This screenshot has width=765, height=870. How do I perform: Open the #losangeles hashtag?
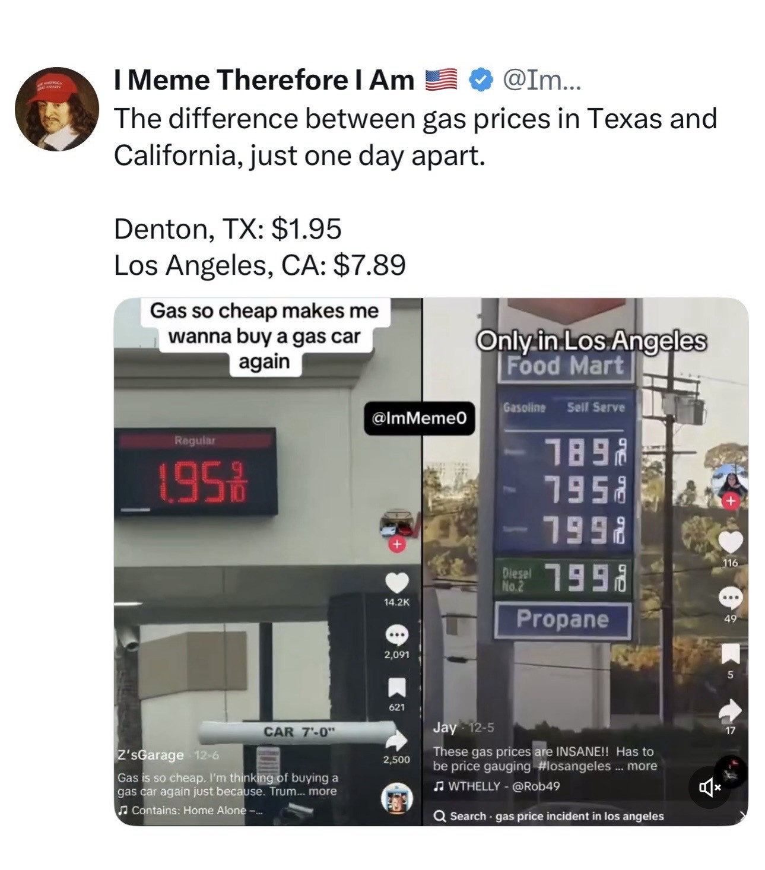click(574, 766)
